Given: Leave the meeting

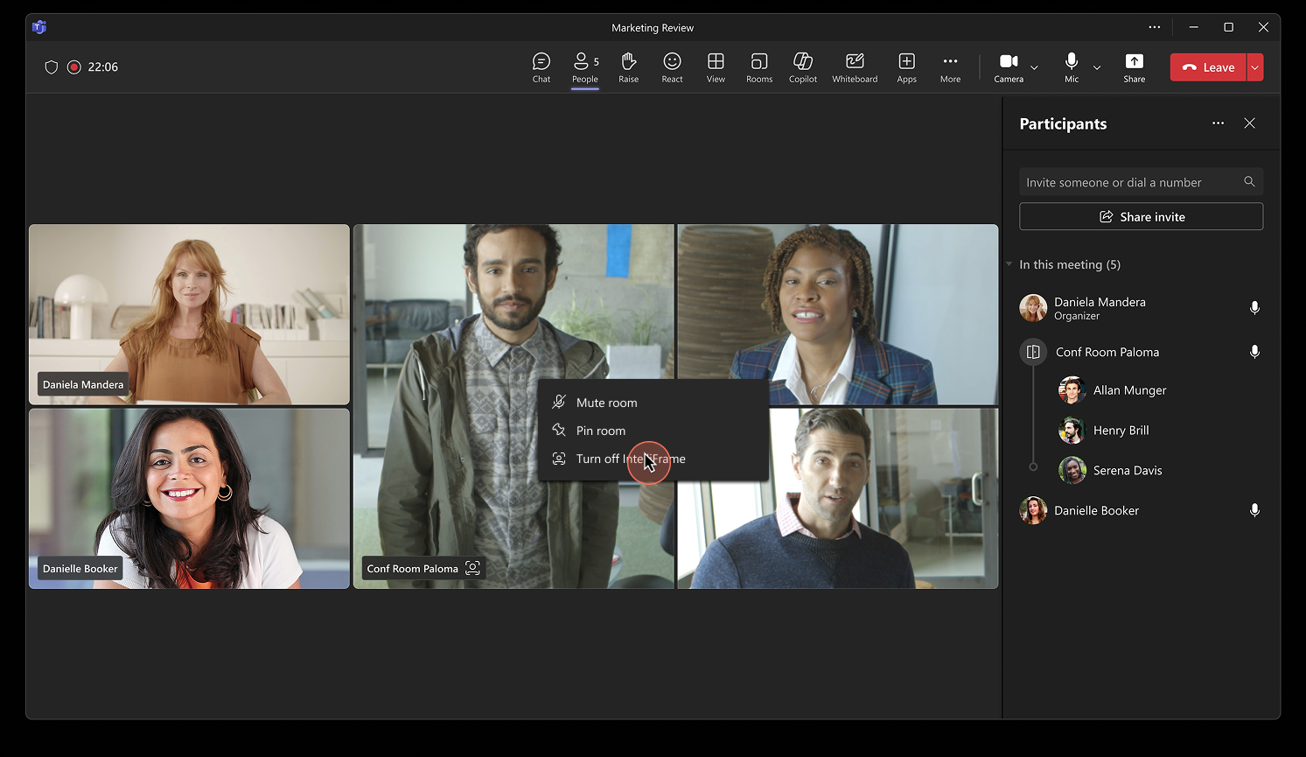Looking at the screenshot, I should click(1207, 67).
